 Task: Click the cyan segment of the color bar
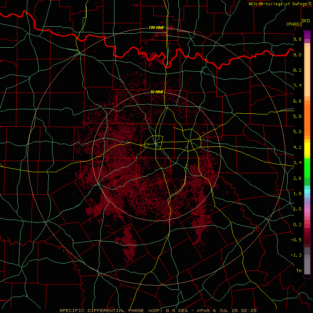pos(307,191)
